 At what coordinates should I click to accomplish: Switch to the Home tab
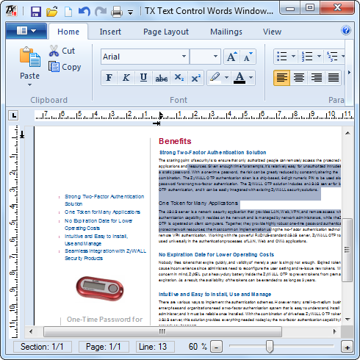[68, 32]
